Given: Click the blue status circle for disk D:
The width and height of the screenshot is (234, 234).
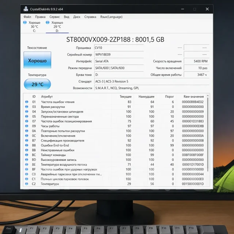Looking at the screenshot, I should coord(48,23).
